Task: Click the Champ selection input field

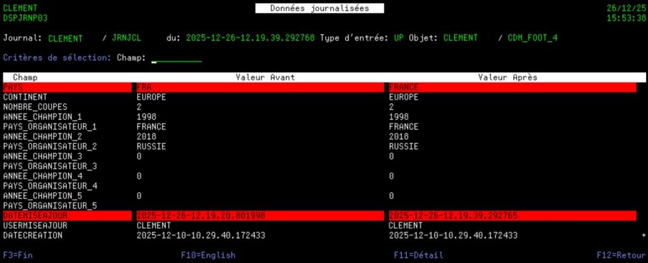Action: [177, 58]
